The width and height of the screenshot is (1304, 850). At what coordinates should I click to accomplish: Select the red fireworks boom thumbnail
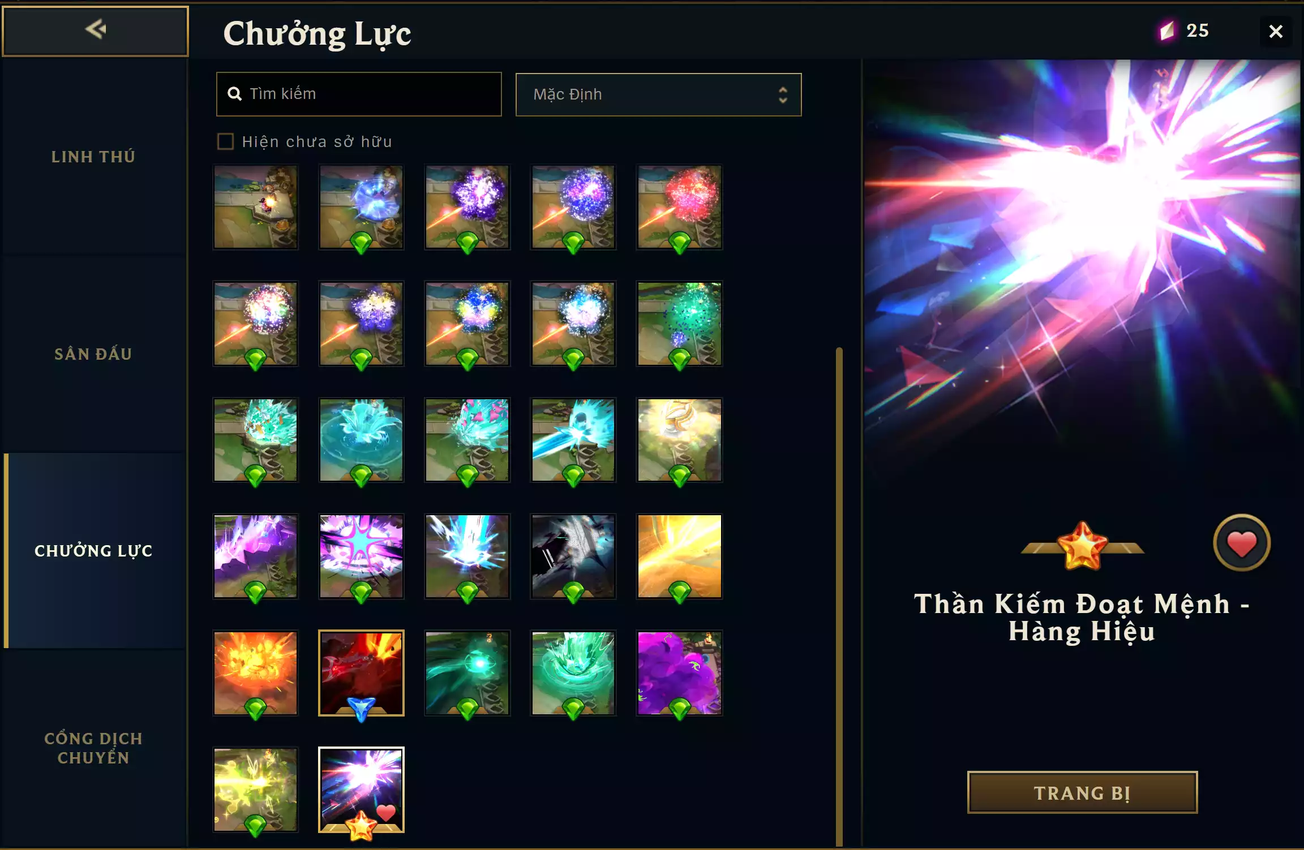click(x=679, y=207)
